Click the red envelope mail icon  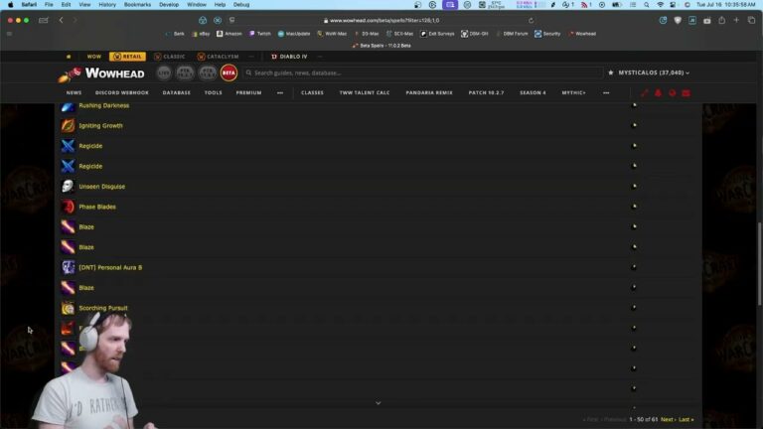(686, 93)
